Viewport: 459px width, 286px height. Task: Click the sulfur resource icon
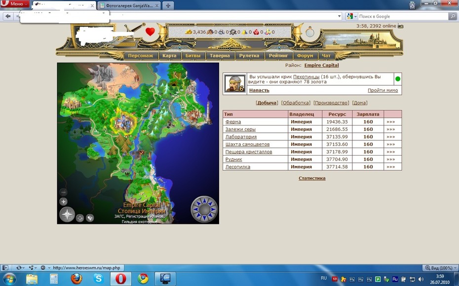coord(244,32)
